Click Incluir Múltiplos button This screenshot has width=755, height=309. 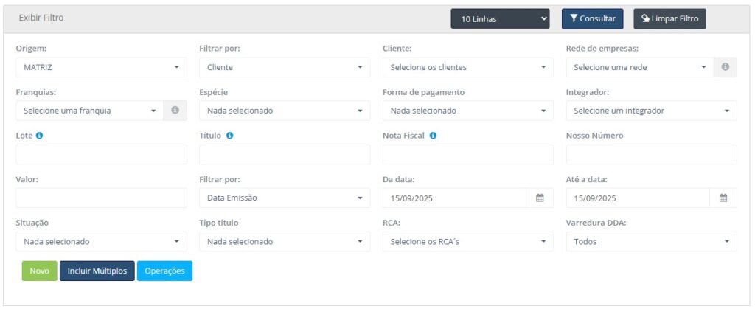click(x=97, y=271)
